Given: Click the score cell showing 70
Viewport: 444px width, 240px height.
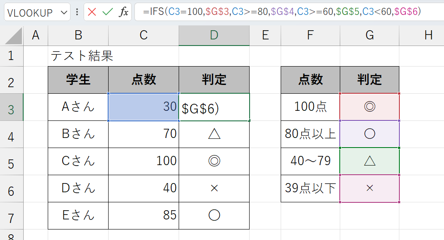Looking at the screenshot, I should pos(144,134).
